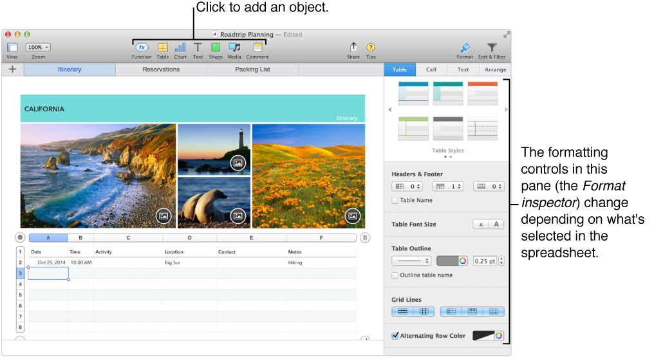Open the Zoom 100% dropdown
The height and width of the screenshot is (359, 654).
point(38,48)
